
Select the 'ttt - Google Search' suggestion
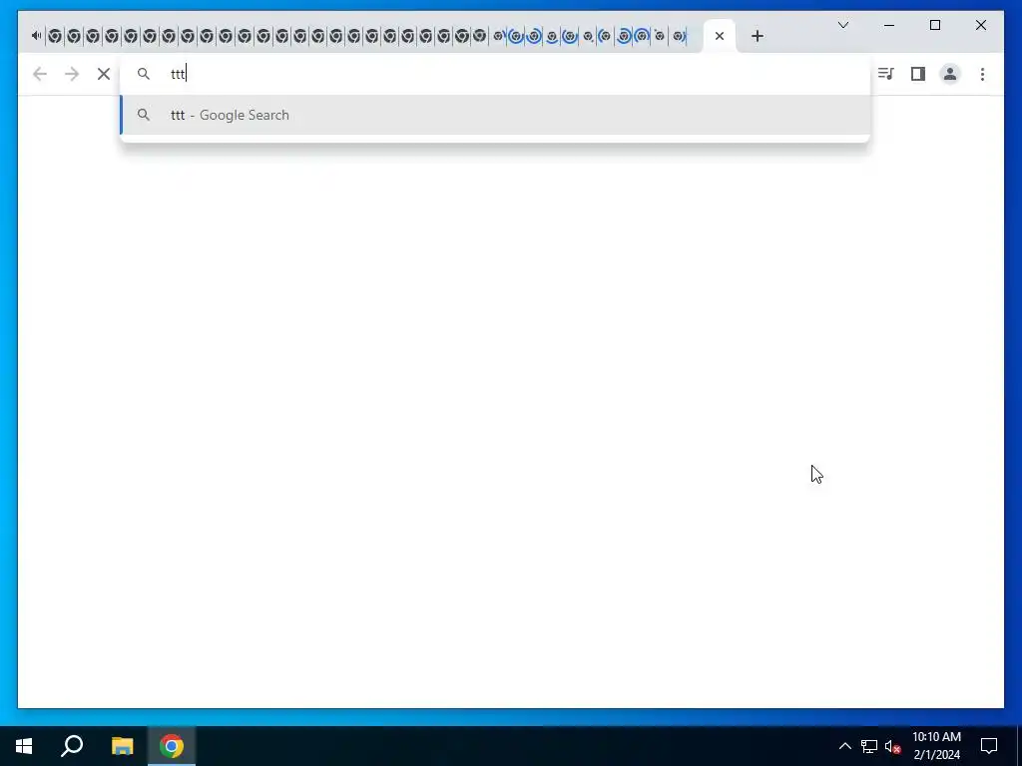tap(495, 115)
